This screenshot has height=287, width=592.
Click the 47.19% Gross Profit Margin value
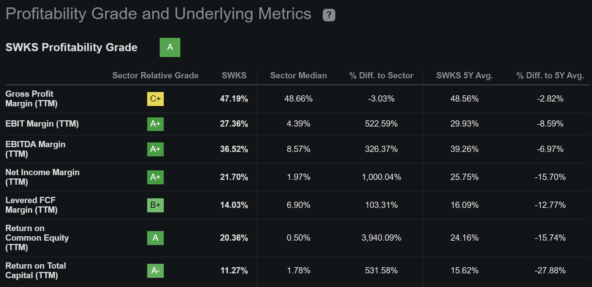click(x=234, y=99)
